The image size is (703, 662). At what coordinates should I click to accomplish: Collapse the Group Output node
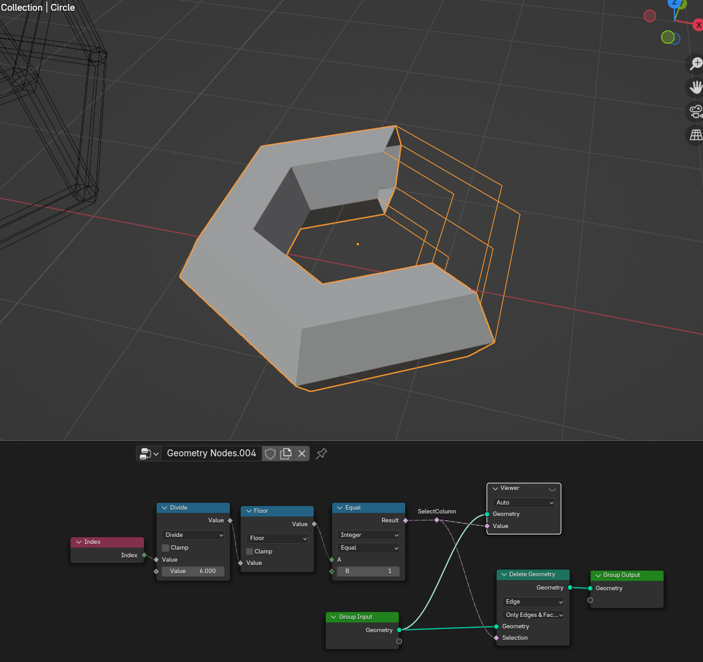tap(598, 575)
